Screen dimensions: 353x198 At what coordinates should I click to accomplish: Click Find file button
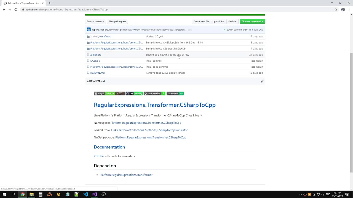point(232,21)
